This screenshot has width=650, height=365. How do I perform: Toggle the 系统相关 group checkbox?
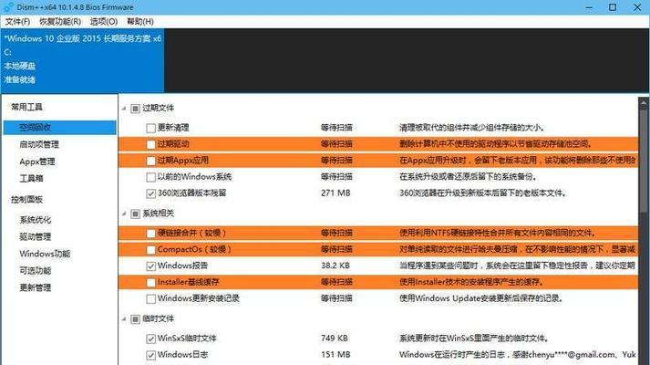point(135,214)
